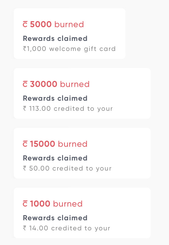The image size is (169, 245).
Task: Open the 1000 burned reward card
Action: pos(82,213)
